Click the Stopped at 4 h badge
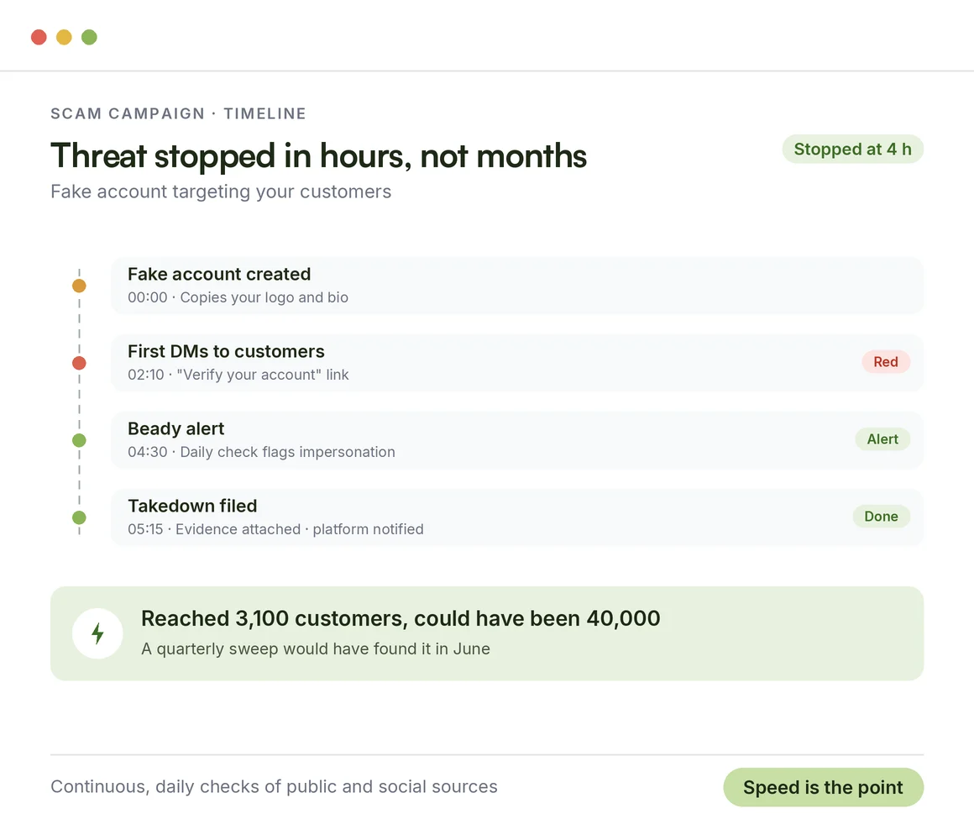Screen dimensions: 974x840 pos(853,150)
